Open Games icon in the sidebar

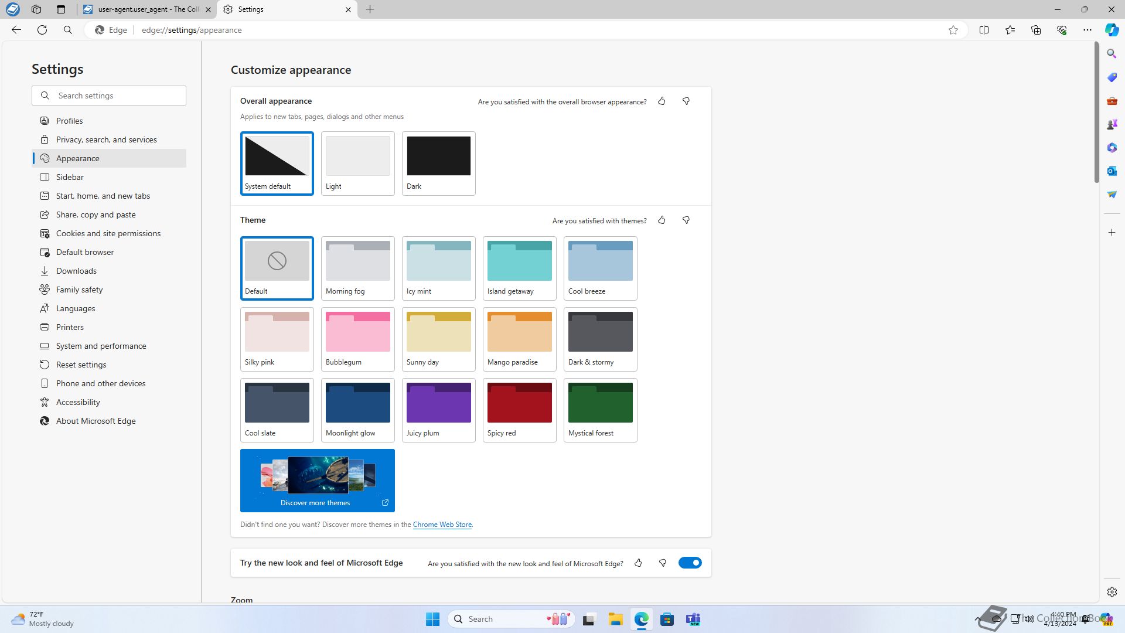click(1112, 124)
